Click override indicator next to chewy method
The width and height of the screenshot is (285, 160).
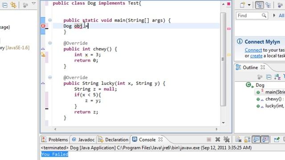(x=43, y=49)
